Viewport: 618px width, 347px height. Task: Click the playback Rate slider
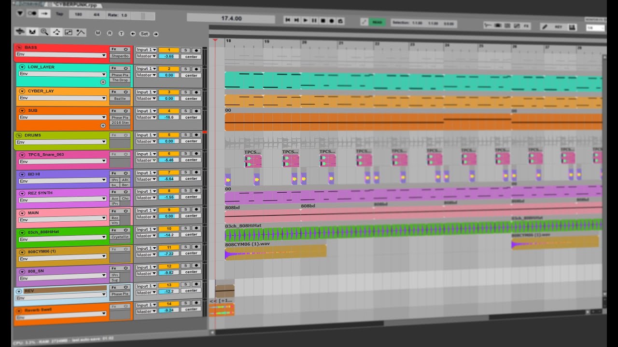tap(142, 16)
